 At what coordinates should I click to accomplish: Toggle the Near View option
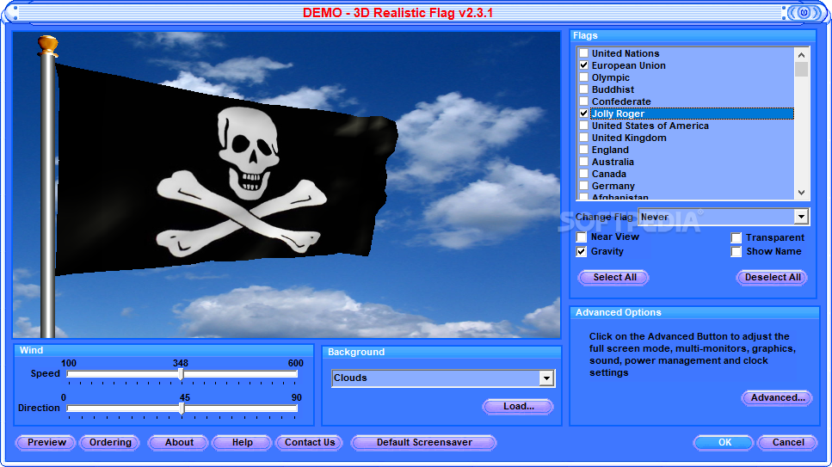582,237
